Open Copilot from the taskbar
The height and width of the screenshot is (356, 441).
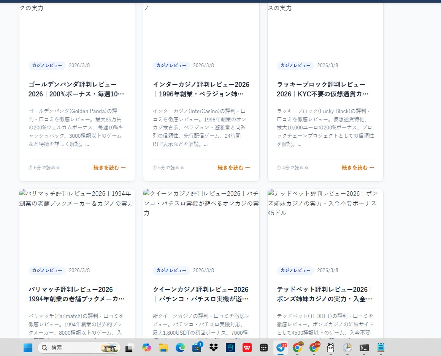(x=146, y=348)
